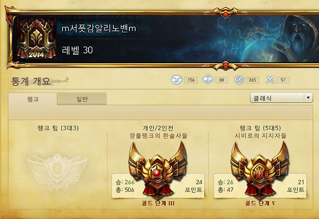Open the 클래식 game mode dropdown
Viewport: 319px width, 219px height.
pyautogui.click(x=281, y=98)
